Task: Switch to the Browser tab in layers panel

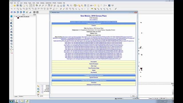Action: [x=21, y=96]
